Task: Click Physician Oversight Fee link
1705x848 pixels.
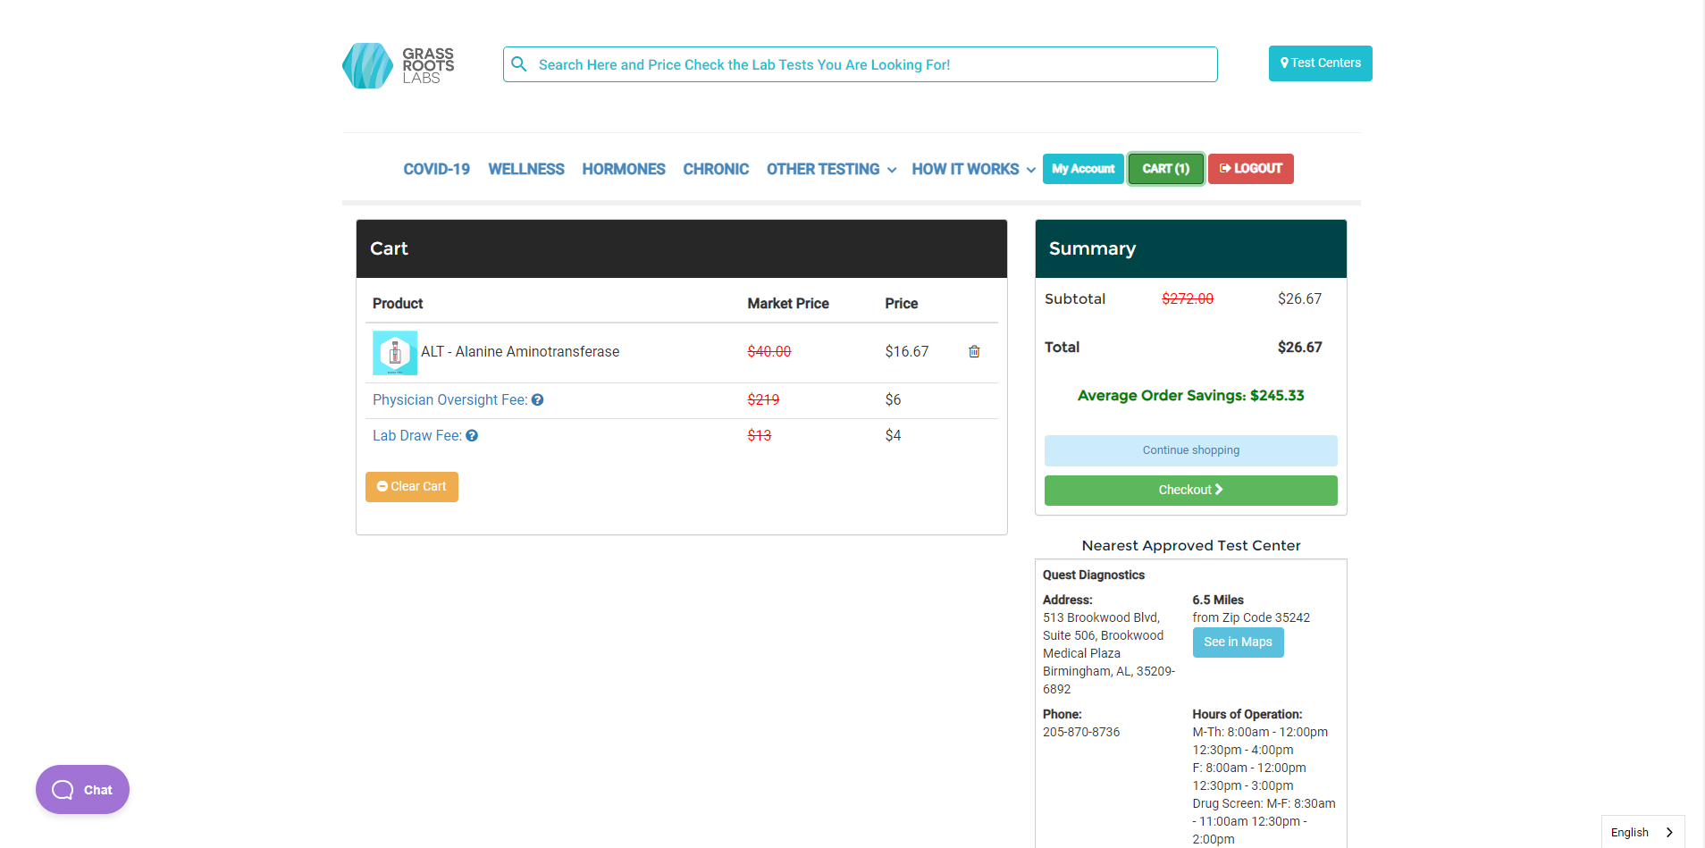Action: click(449, 400)
